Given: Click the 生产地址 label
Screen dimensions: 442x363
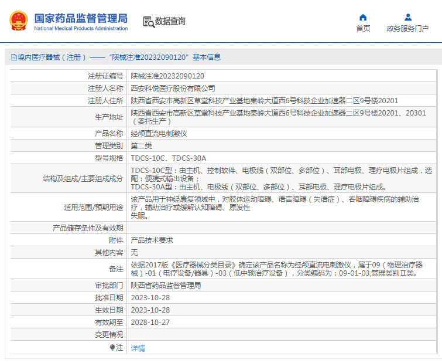Looking at the screenshot, I should 109,117.
